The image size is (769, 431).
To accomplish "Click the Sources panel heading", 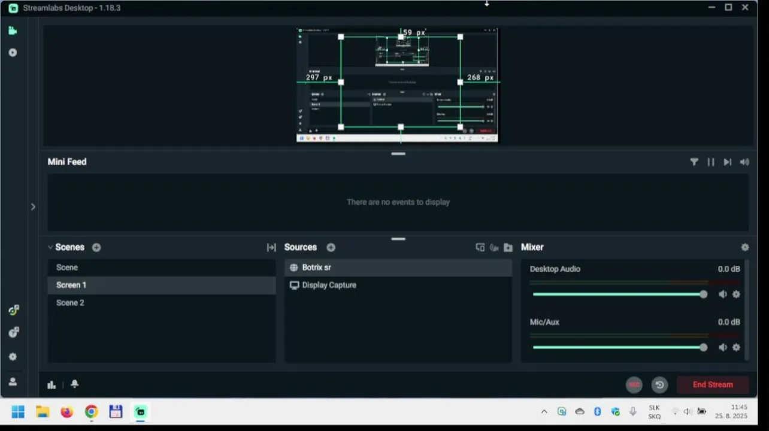I will (x=301, y=247).
